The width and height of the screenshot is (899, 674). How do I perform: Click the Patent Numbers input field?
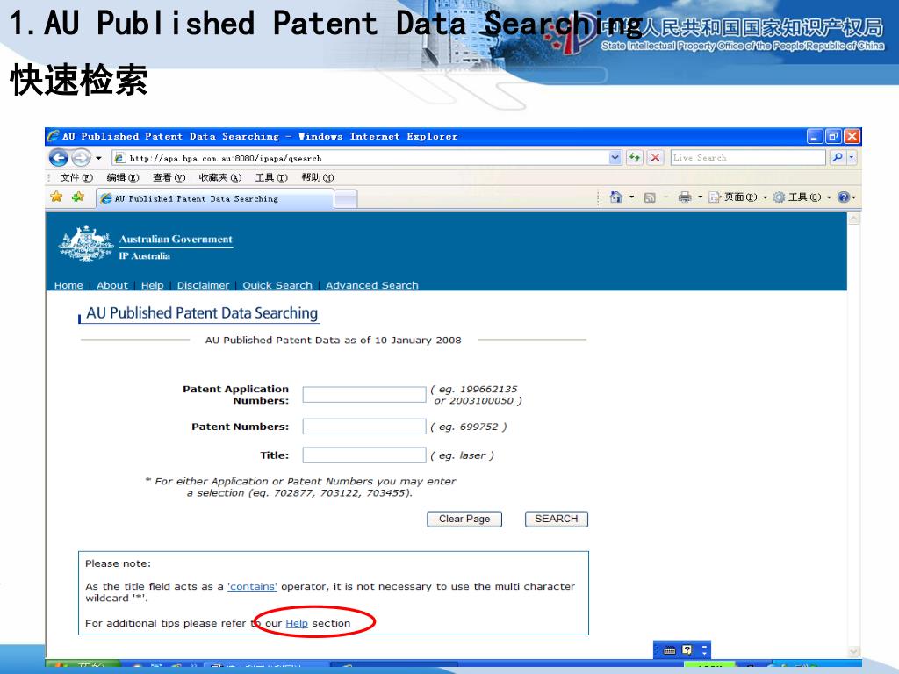pos(364,427)
